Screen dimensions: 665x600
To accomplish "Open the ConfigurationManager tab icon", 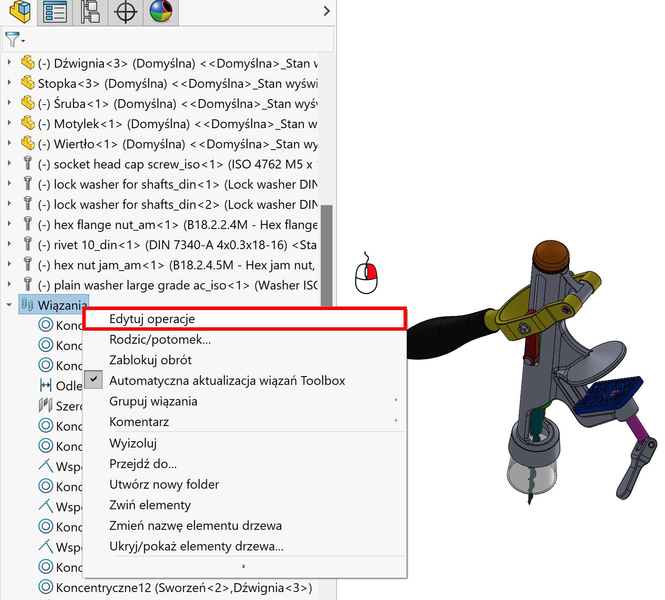I will point(90,12).
